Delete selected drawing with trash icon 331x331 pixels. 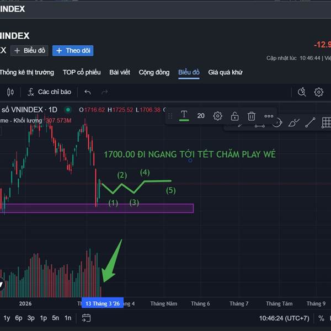(x=252, y=116)
